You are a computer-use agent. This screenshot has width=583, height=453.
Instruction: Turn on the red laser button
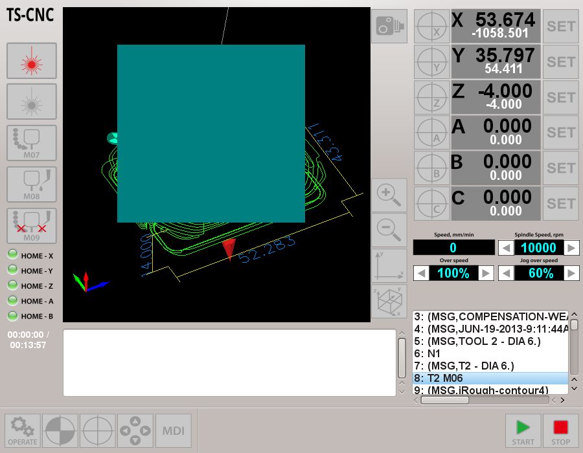[x=32, y=61]
